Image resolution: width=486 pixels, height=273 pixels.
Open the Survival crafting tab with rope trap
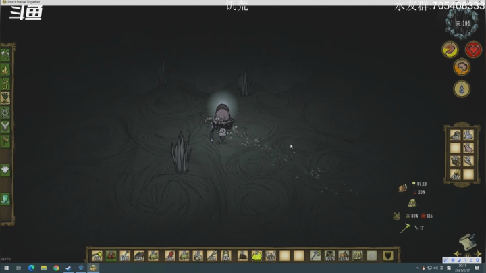pyautogui.click(x=5, y=84)
